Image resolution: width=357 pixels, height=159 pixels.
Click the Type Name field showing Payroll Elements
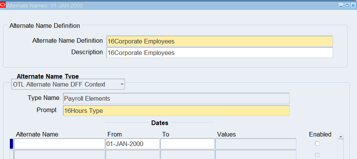coord(176,98)
